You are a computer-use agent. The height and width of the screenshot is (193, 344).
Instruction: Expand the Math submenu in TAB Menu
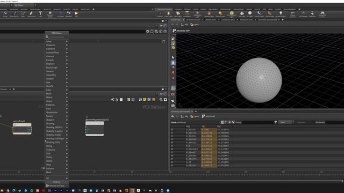56,94
